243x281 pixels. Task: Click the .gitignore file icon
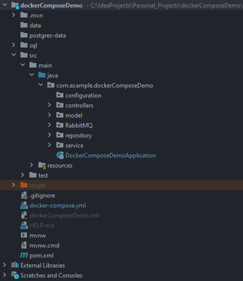coord(24,195)
